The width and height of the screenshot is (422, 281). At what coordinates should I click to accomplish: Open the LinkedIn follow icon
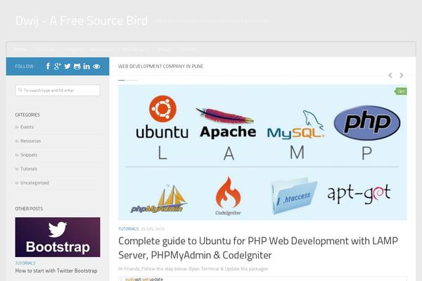click(87, 66)
